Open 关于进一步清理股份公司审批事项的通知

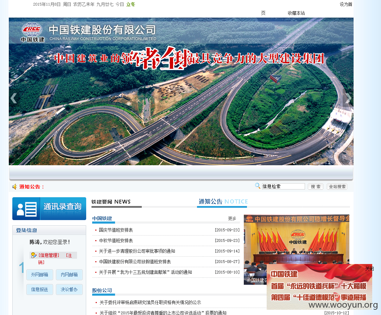pos(137,251)
